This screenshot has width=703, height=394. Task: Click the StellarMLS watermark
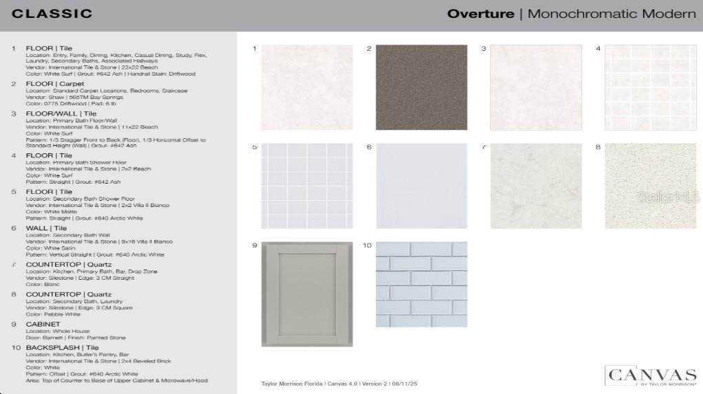[x=669, y=197]
